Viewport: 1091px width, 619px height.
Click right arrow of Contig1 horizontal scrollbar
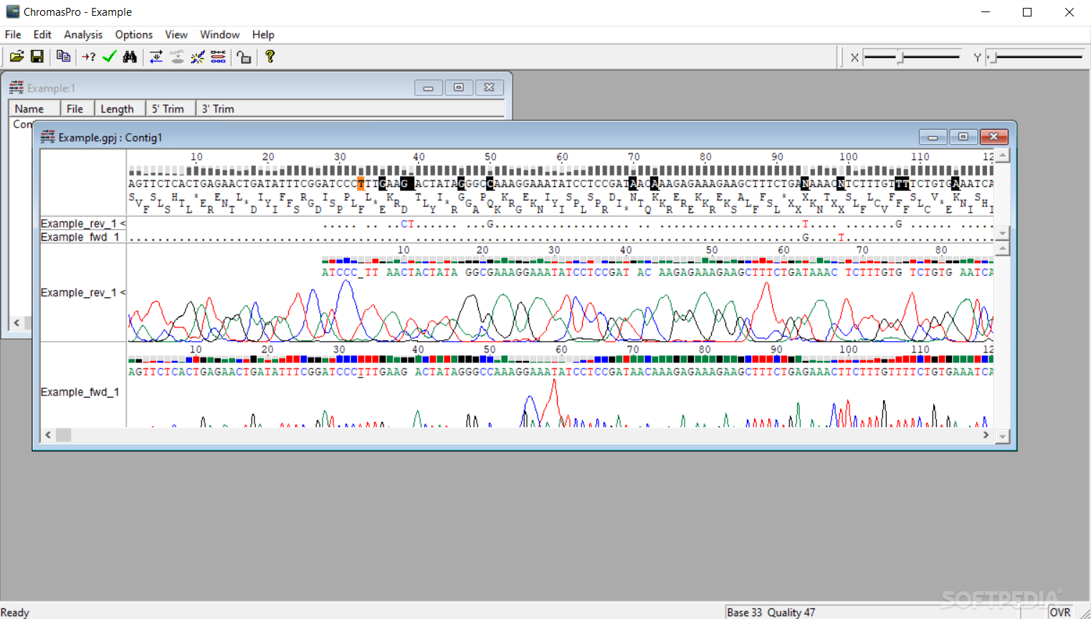pyautogui.click(x=986, y=435)
